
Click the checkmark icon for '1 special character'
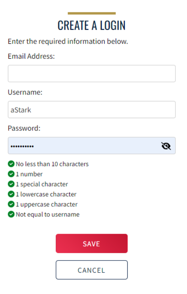pyautogui.click(x=11, y=184)
